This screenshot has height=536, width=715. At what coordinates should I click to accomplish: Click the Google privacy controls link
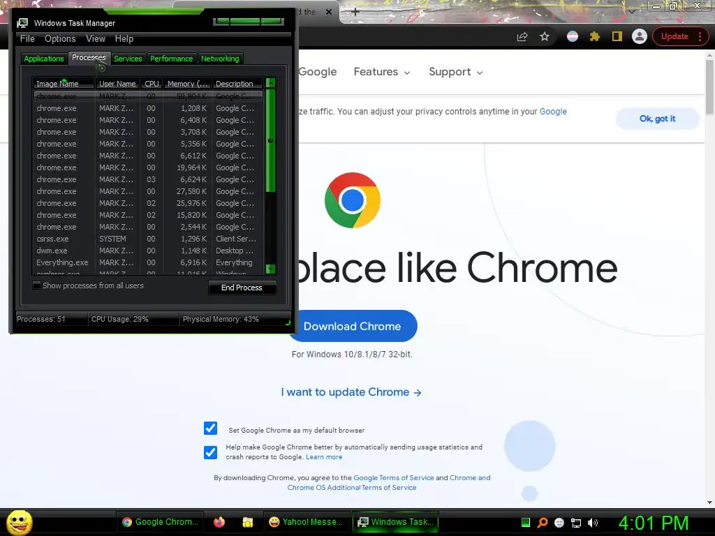tap(553, 112)
